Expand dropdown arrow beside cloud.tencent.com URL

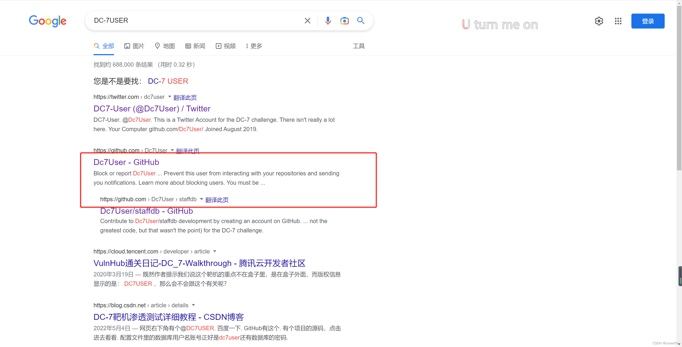pos(215,251)
